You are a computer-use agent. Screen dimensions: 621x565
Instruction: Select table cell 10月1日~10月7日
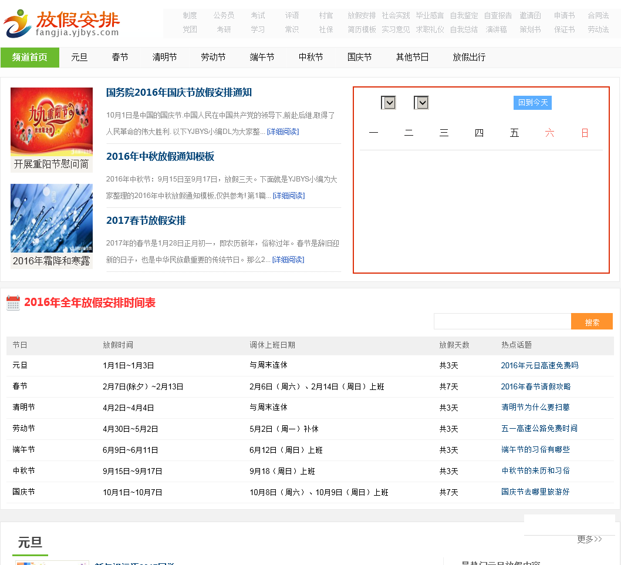(132, 493)
